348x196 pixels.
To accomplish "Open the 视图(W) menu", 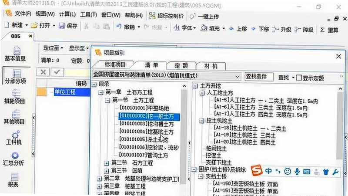I will click(45, 14).
